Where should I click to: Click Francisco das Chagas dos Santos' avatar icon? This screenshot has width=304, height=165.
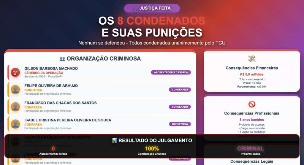pos(15,107)
